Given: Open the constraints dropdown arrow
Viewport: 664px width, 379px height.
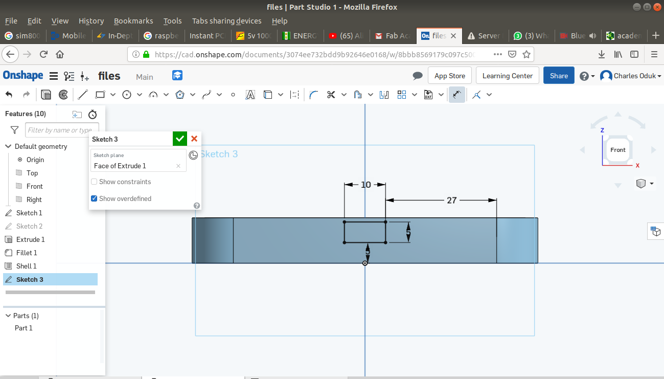Looking at the screenshot, I should (489, 95).
